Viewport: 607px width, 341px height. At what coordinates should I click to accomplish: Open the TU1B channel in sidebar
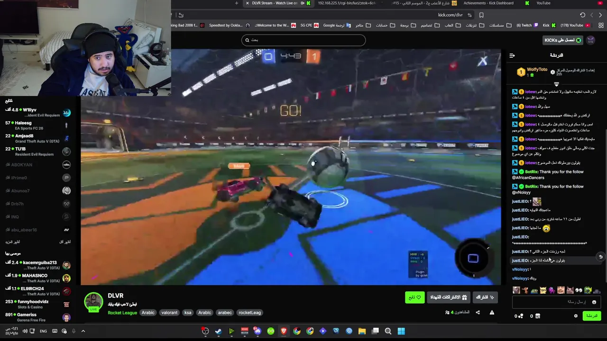38,152
